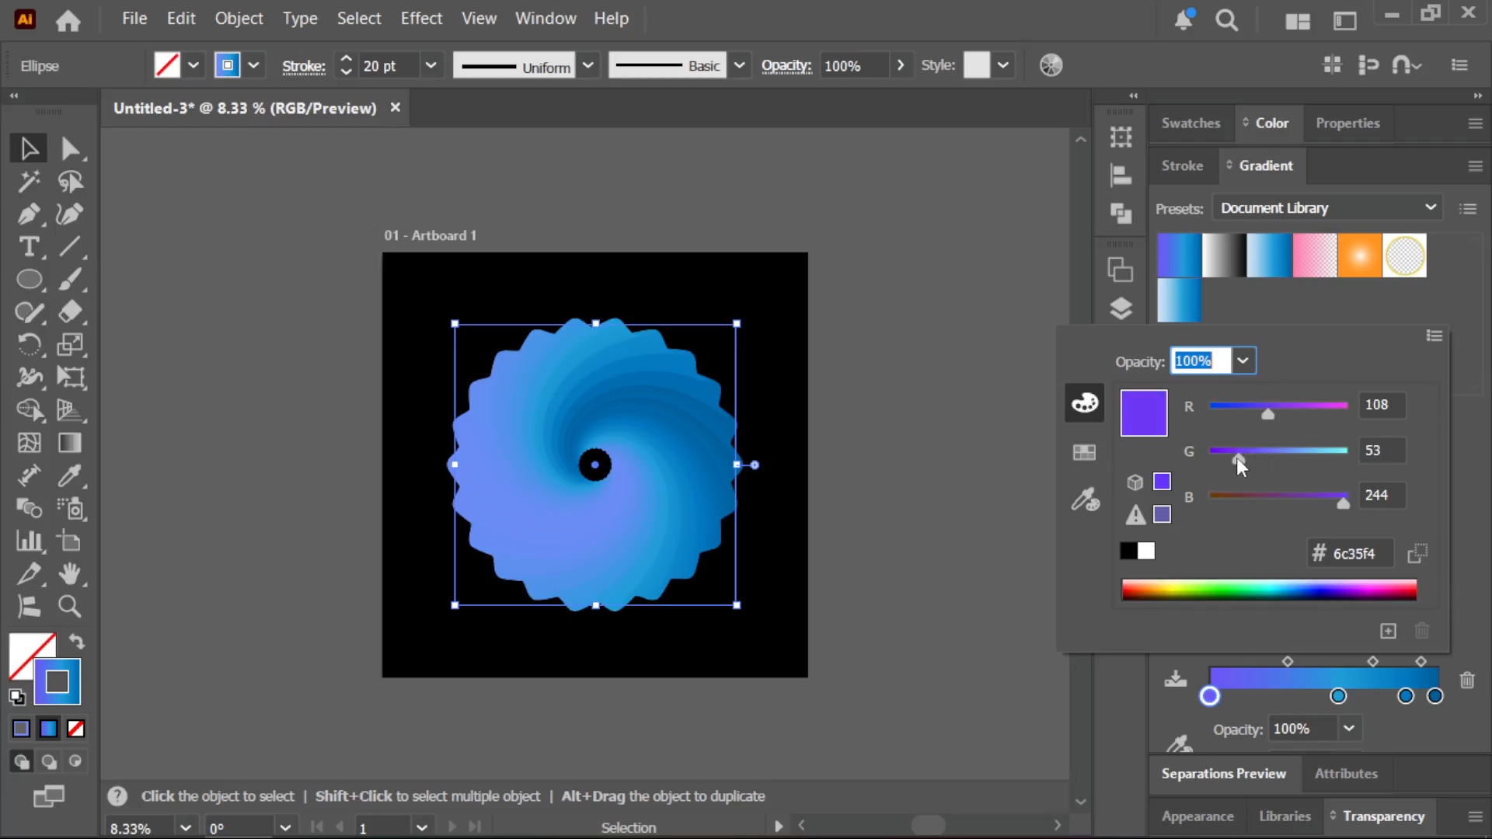This screenshot has width=1492, height=839.
Task: Open Libraries panel tab
Action: (x=1285, y=816)
